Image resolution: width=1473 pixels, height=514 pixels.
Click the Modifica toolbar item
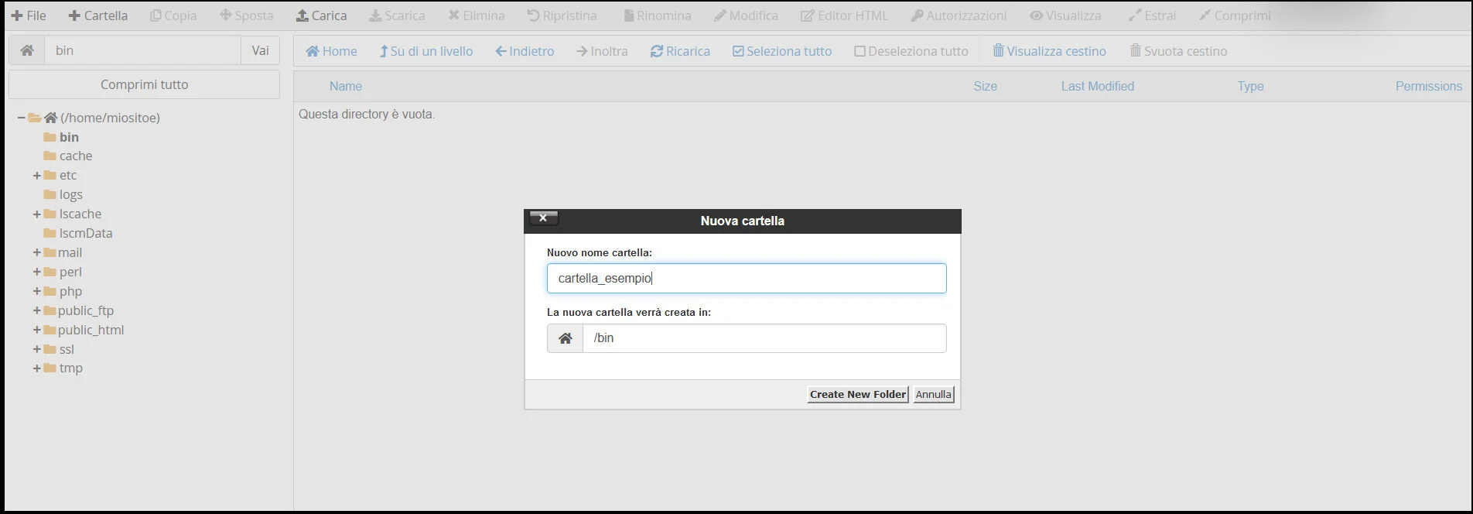click(747, 15)
